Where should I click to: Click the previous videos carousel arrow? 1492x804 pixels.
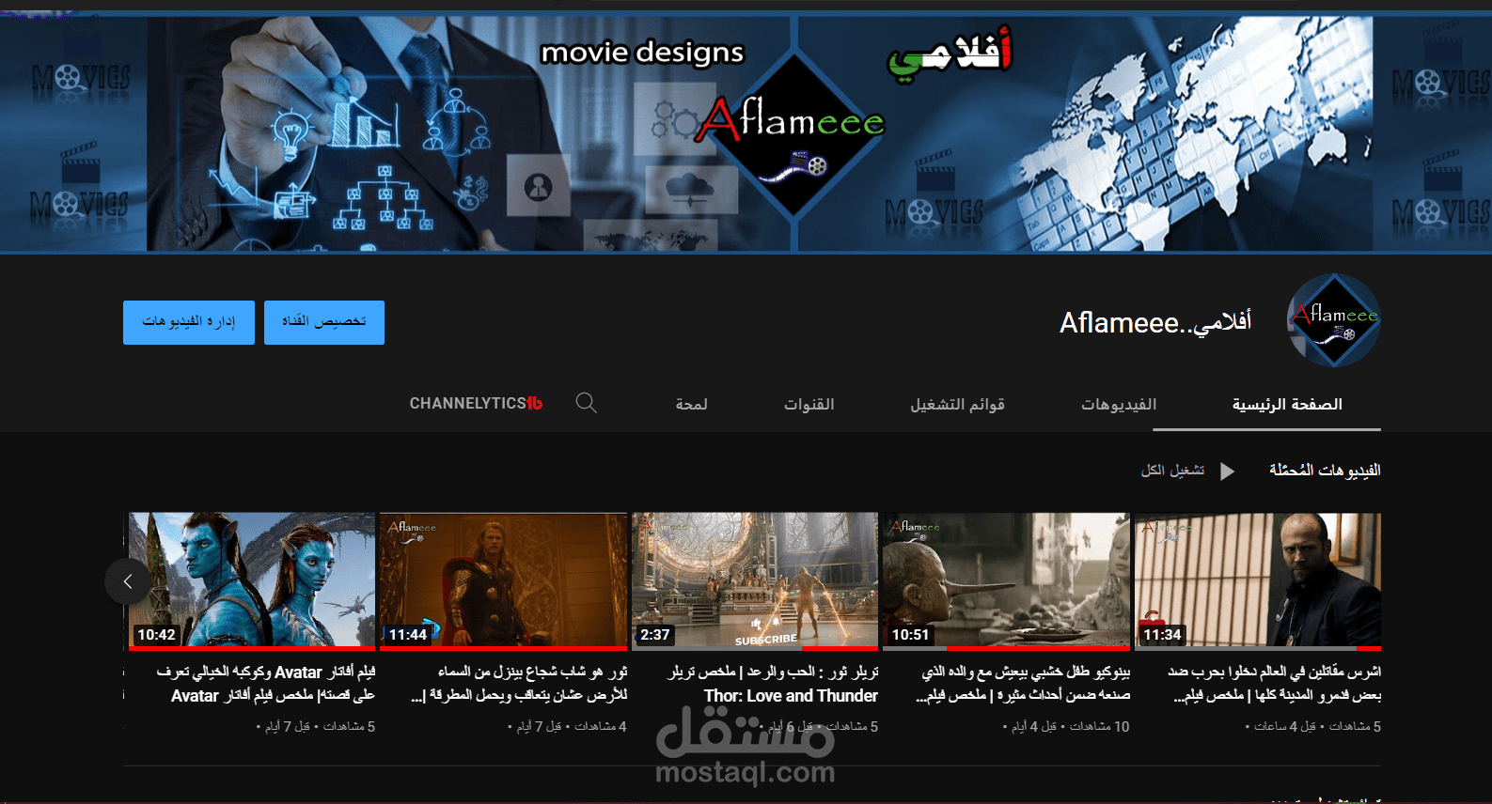click(128, 582)
